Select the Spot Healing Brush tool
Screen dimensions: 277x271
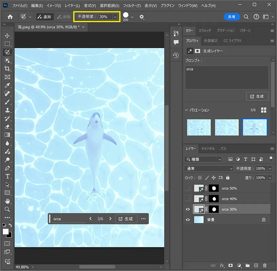click(x=7, y=93)
